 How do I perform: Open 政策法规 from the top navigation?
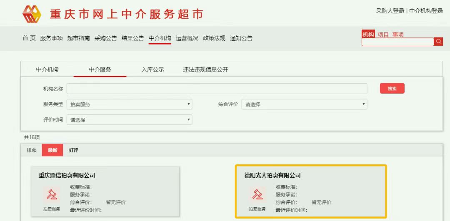[x=214, y=38]
